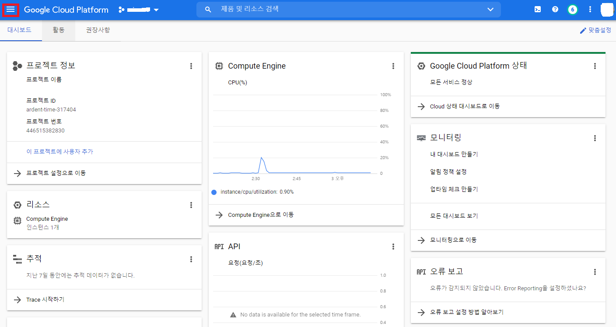Click the 모든 서비스 정상 status text
This screenshot has width=616, height=327.
click(x=451, y=82)
